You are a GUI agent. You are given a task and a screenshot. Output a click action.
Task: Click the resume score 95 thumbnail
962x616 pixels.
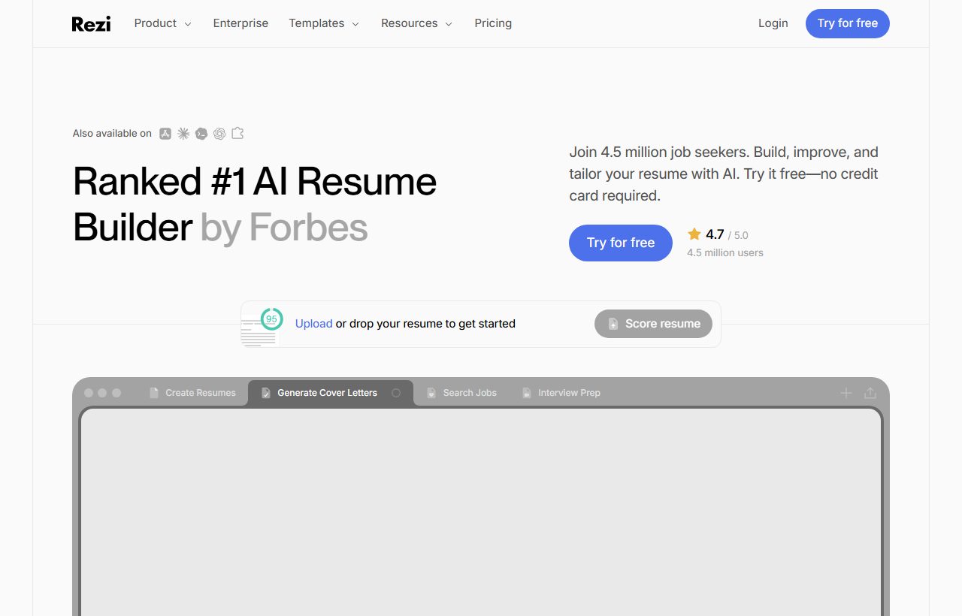point(262,327)
